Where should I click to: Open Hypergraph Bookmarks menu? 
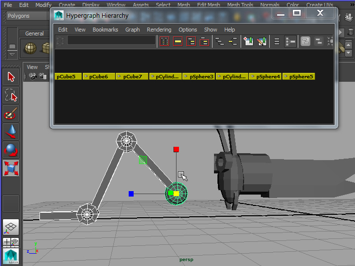106,30
